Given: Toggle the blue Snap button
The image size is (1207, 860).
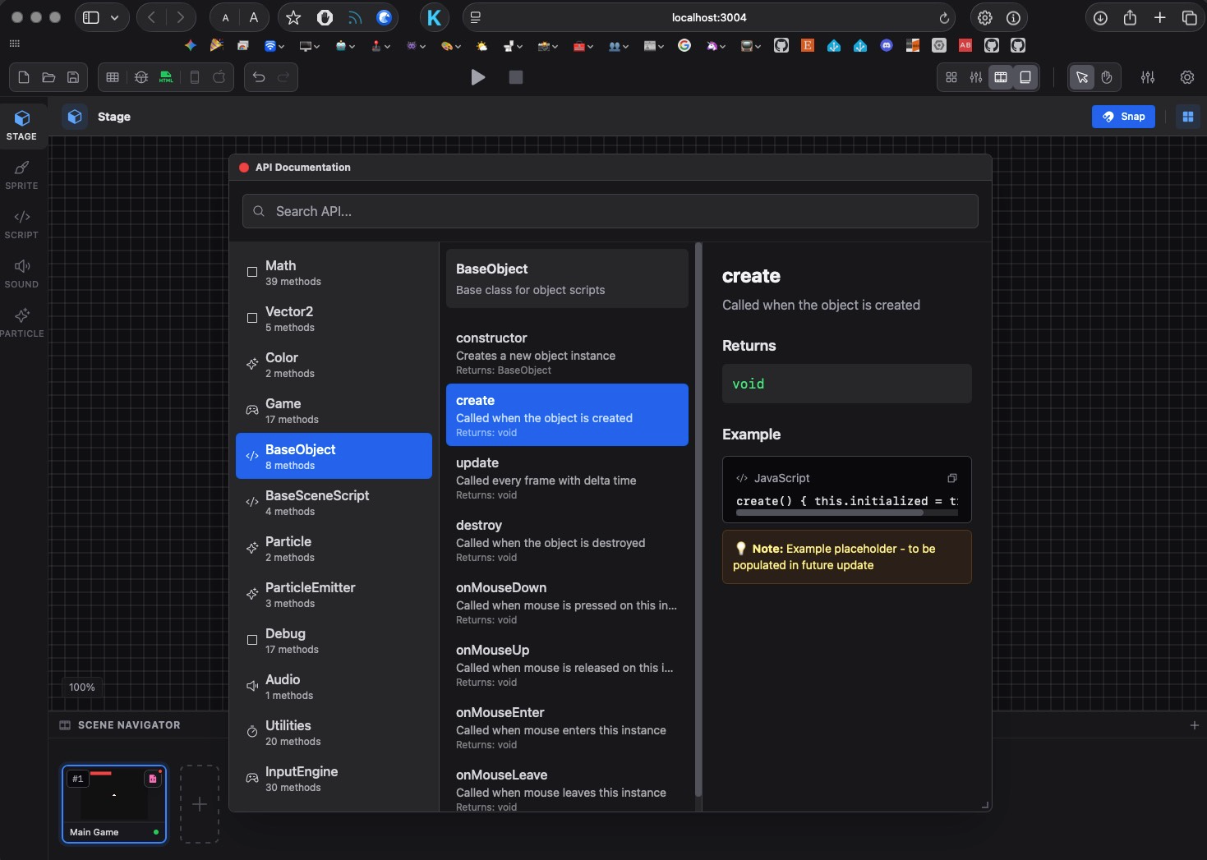Looking at the screenshot, I should pyautogui.click(x=1123, y=117).
